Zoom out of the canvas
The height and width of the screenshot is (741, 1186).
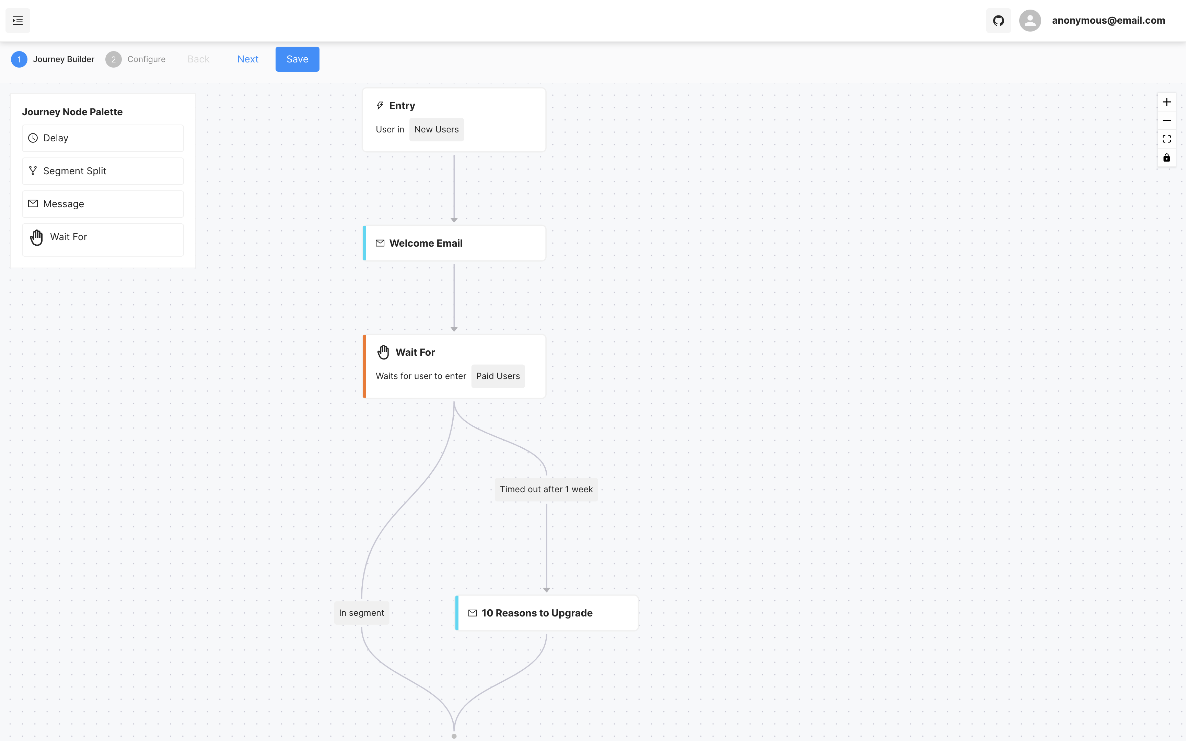pyautogui.click(x=1166, y=120)
